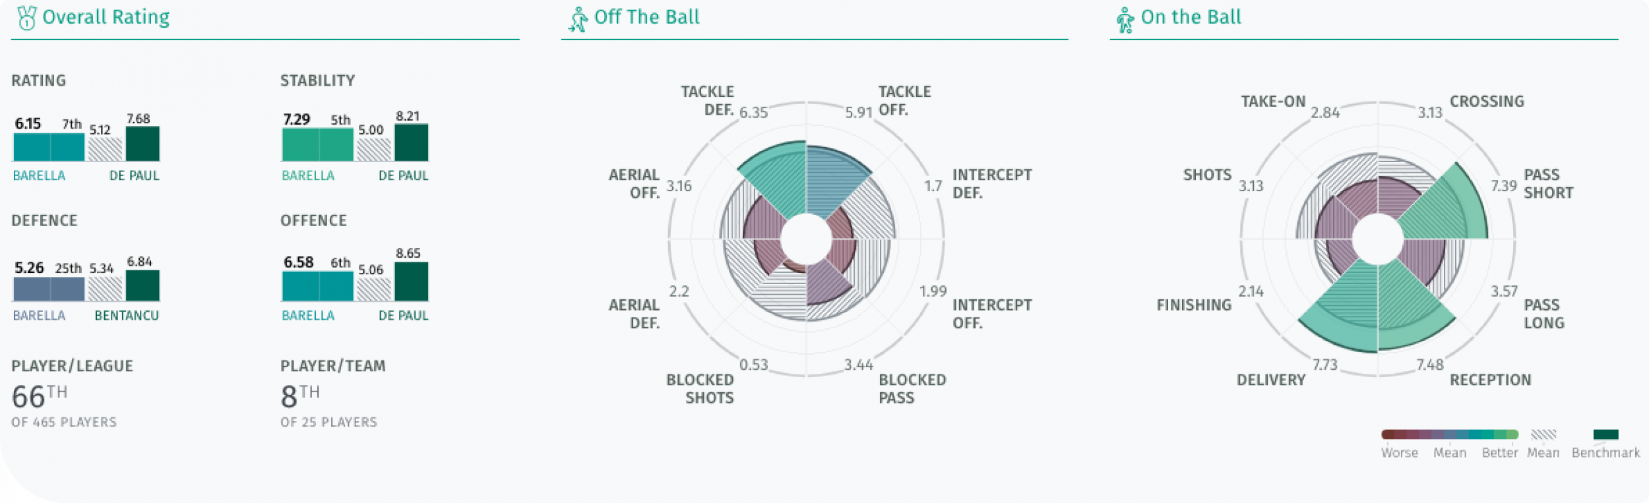Click the Defence bar showing 5.26
The width and height of the screenshot is (1649, 503).
49,289
